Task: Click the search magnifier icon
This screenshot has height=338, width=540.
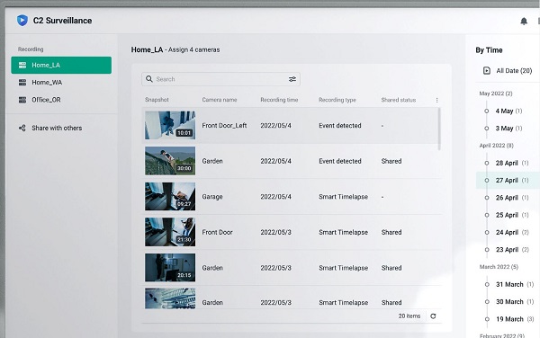Action: coord(149,79)
